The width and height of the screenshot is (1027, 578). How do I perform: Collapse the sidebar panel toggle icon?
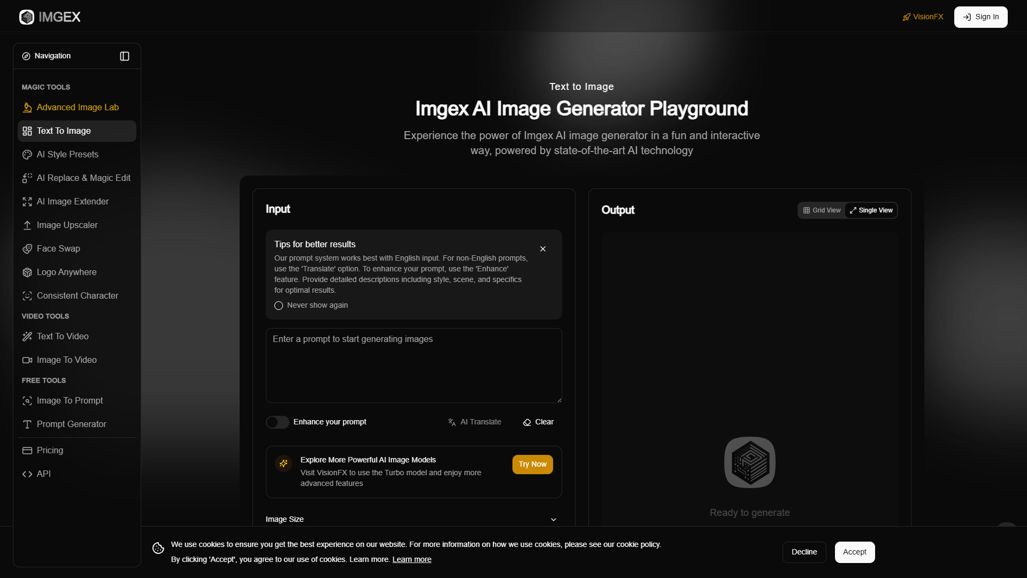pyautogui.click(x=125, y=56)
